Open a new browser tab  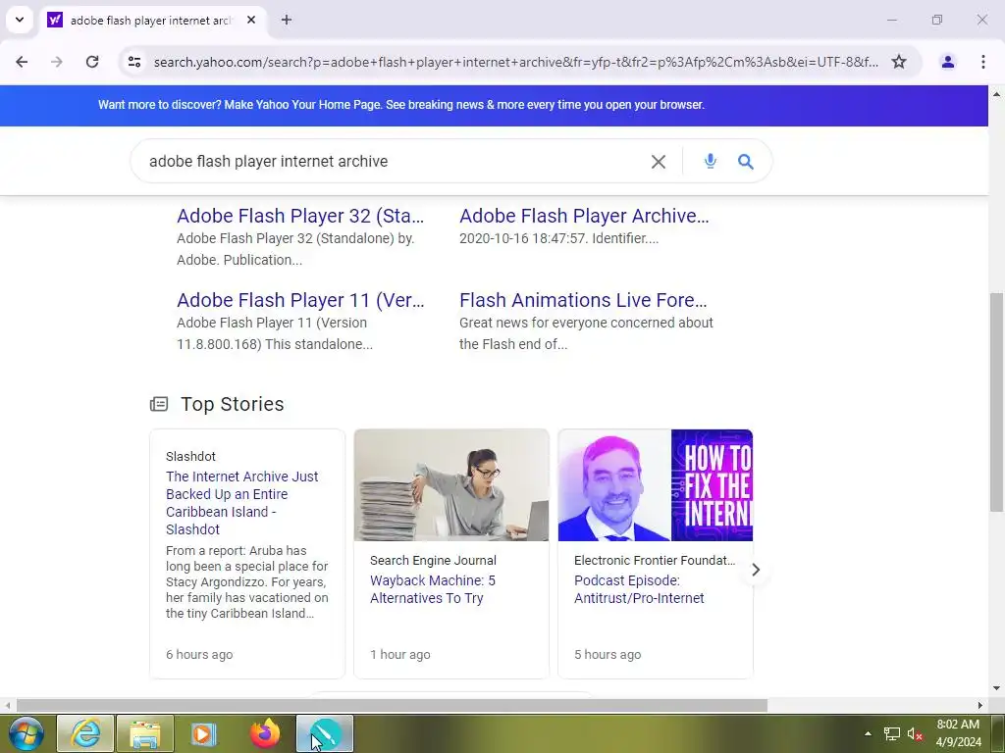click(x=287, y=20)
